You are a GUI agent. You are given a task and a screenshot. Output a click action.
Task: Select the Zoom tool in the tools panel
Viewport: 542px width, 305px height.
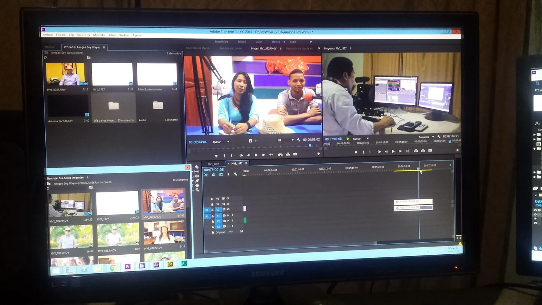[197, 190]
